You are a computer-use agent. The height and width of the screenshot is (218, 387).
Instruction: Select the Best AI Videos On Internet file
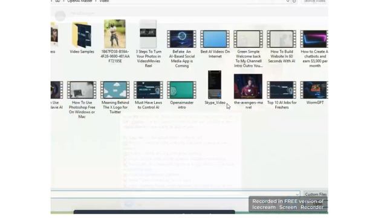pyautogui.click(x=215, y=44)
